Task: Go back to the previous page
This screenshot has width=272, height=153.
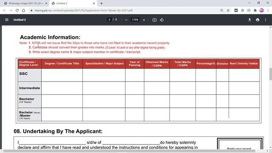Action: click(x=4, y=10)
